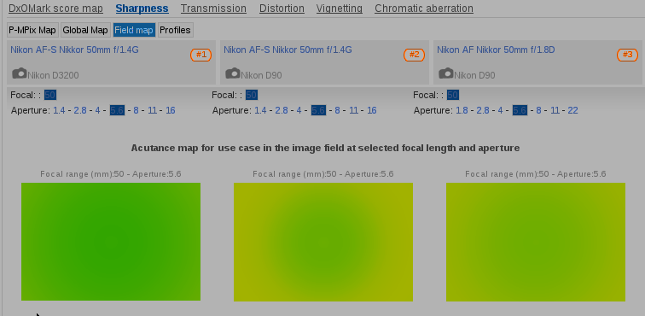The height and width of the screenshot is (316, 645).
Task: Open the Chromatic aberration tab
Action: 424,9
